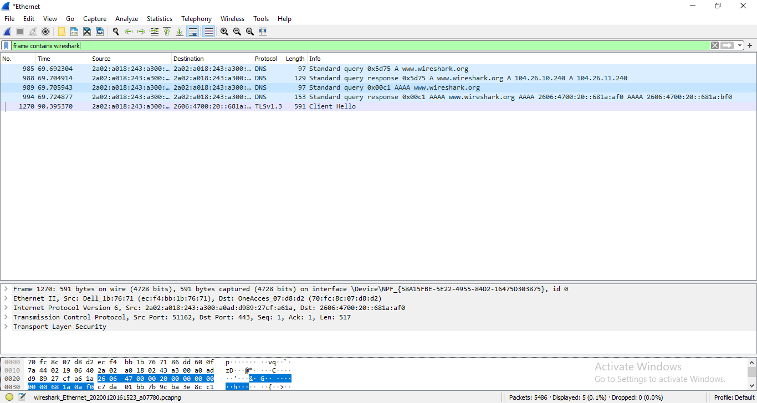This screenshot has width=757, height=403.
Task: Find a packet magnifier icon
Action: tap(116, 32)
